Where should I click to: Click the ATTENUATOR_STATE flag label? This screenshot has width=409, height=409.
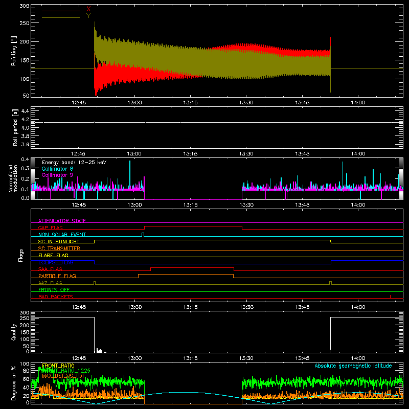coord(62,221)
